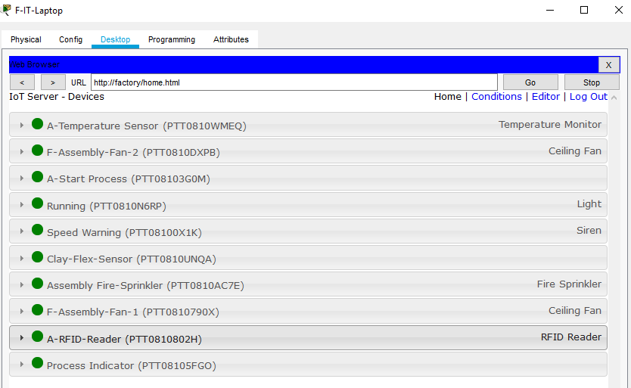Click the Ceiling Fan label of F-Assembly-Fan-1
631x388 pixels.
575,311
